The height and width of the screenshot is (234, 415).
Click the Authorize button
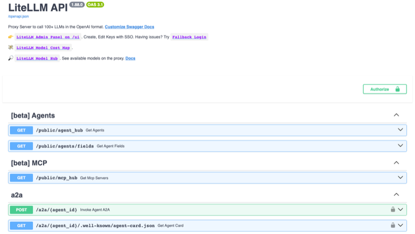coord(385,89)
